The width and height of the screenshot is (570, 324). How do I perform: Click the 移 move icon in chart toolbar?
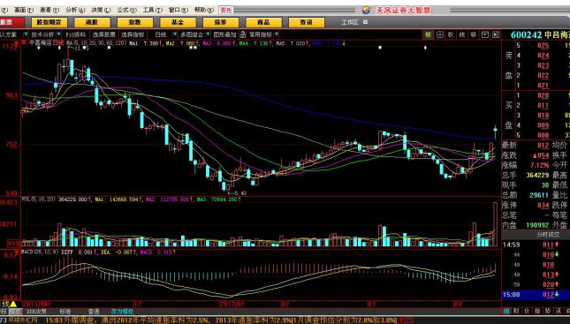474,34
